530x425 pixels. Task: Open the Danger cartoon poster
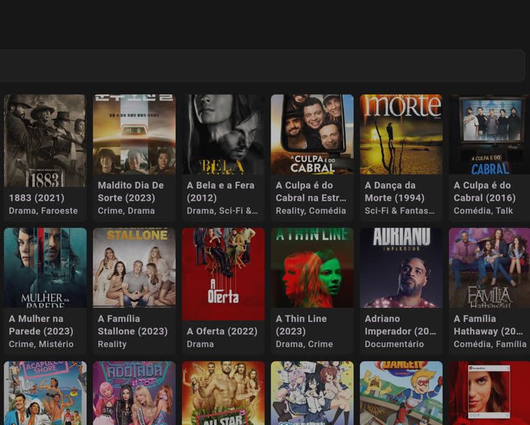[x=401, y=393]
